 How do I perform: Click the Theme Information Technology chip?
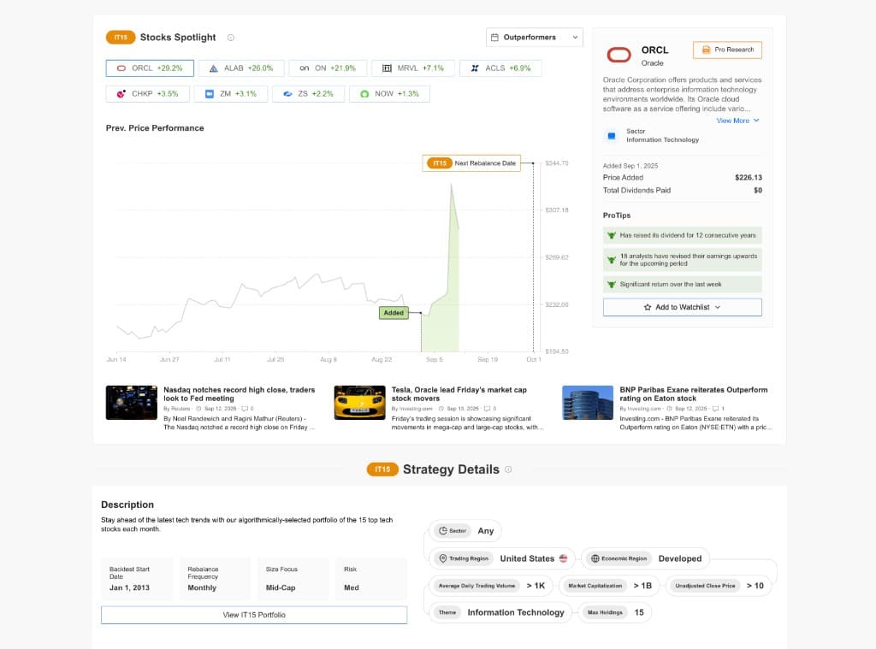(500, 613)
